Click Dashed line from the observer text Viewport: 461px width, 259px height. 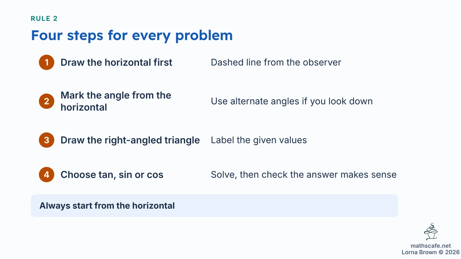point(276,62)
